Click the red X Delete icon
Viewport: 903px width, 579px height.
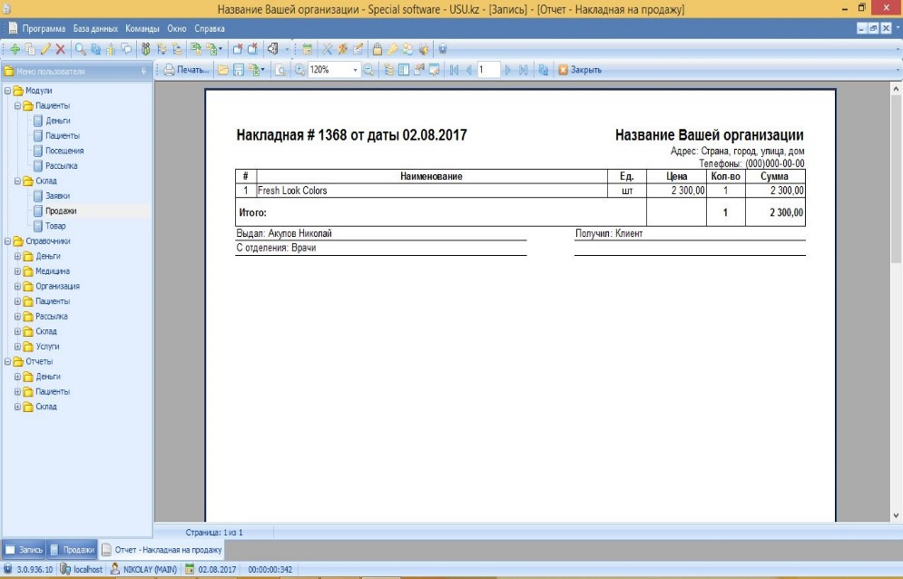(x=61, y=49)
